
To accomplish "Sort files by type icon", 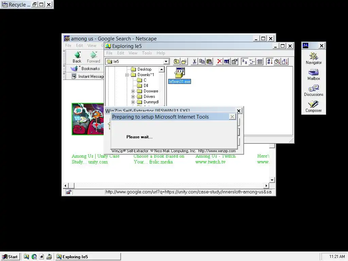I will coord(277,62).
